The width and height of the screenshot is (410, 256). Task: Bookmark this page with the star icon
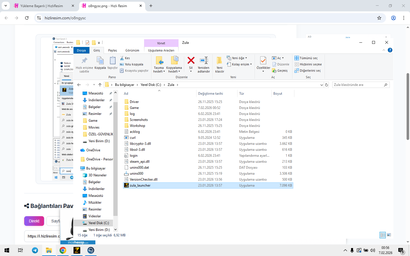click(379, 18)
